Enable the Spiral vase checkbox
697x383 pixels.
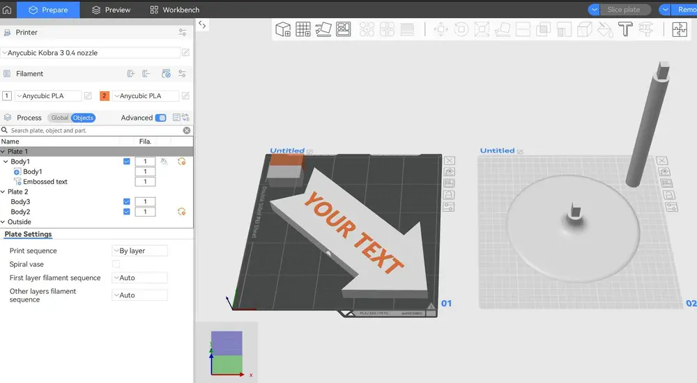116,264
